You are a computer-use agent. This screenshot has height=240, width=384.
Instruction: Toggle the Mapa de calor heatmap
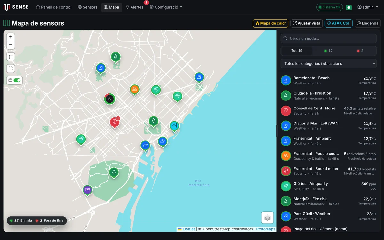point(271,23)
